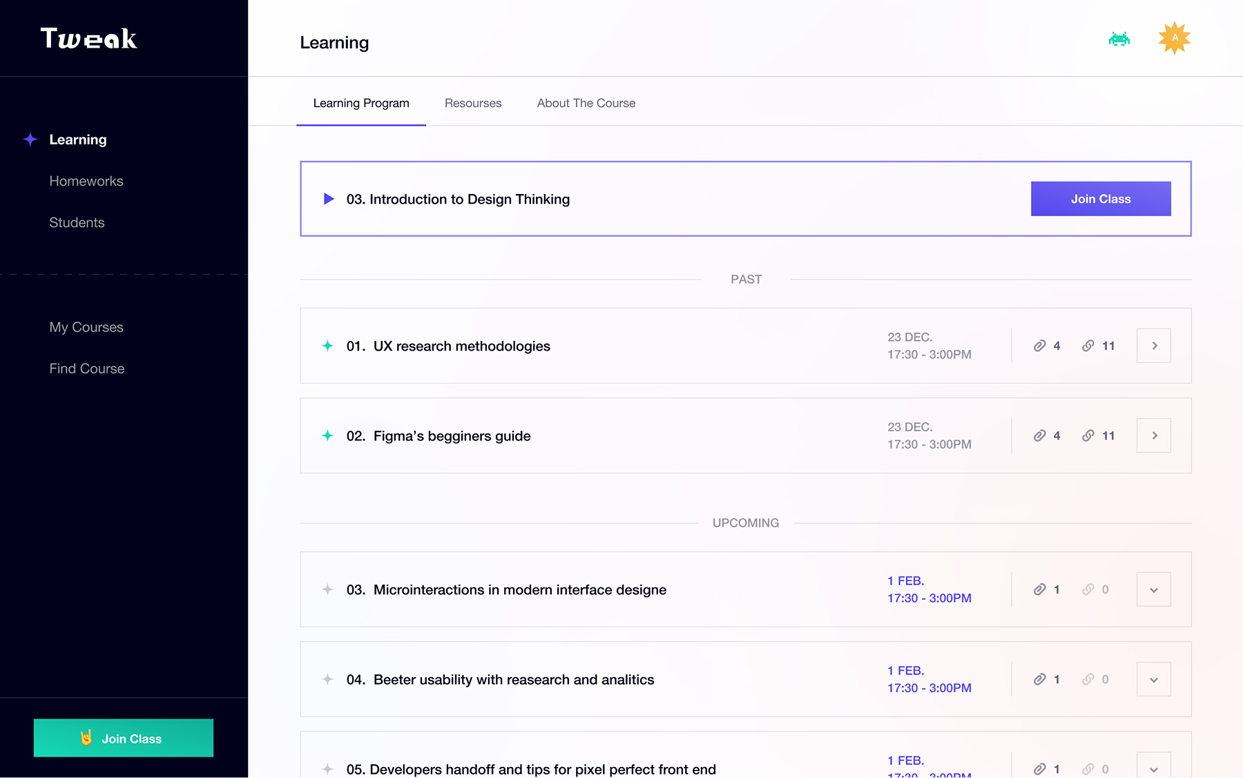
Task: Open Students in sidebar
Action: 77,222
